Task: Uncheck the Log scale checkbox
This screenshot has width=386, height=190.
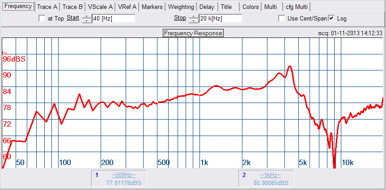Action: click(x=331, y=18)
